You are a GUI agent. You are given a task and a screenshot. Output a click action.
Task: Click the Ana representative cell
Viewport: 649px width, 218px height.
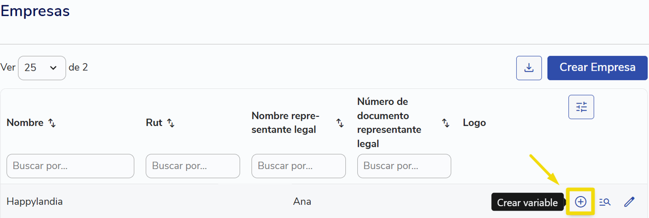[302, 201]
